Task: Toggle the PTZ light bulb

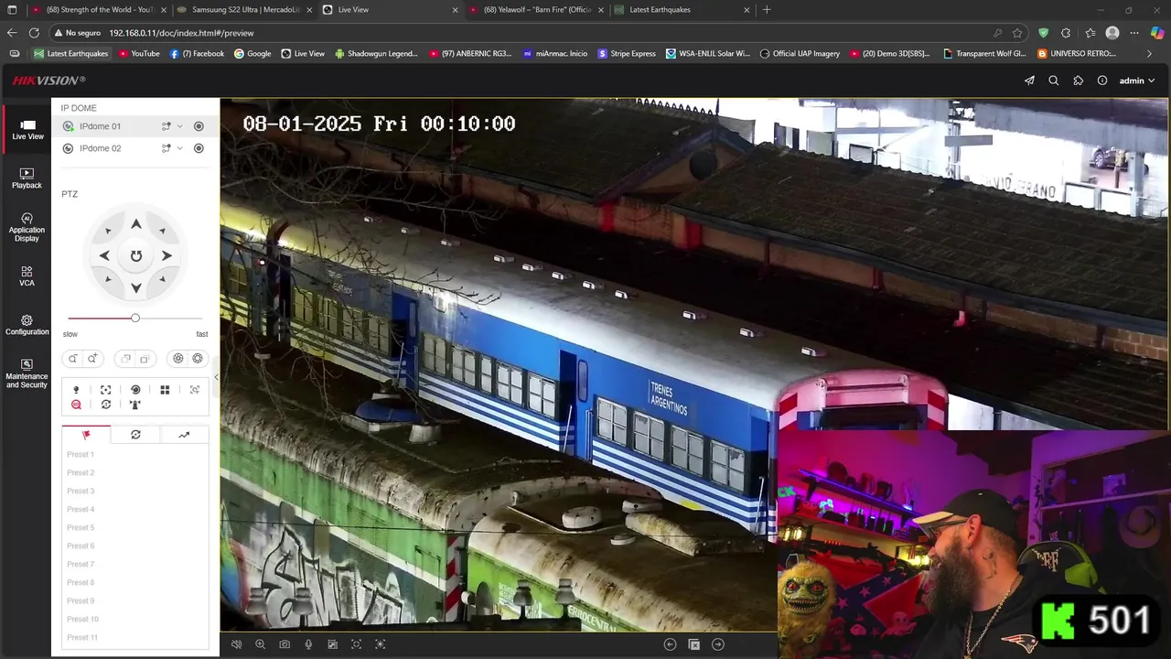Action: click(76, 390)
